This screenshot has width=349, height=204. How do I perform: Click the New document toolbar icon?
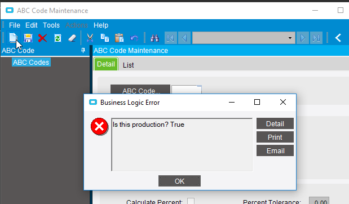pos(13,38)
